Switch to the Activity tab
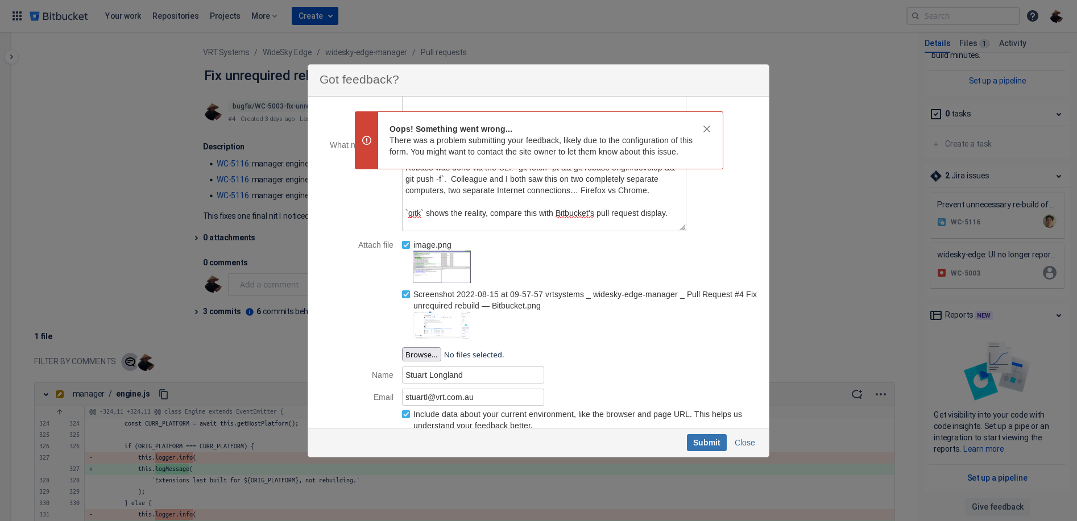1077x521 pixels. tap(1013, 43)
